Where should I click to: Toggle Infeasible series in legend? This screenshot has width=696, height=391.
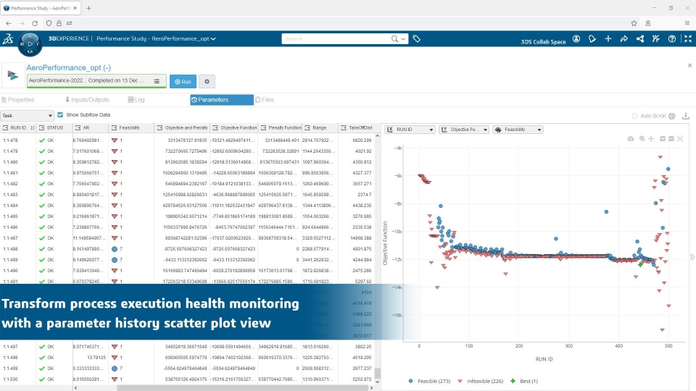(x=480, y=382)
